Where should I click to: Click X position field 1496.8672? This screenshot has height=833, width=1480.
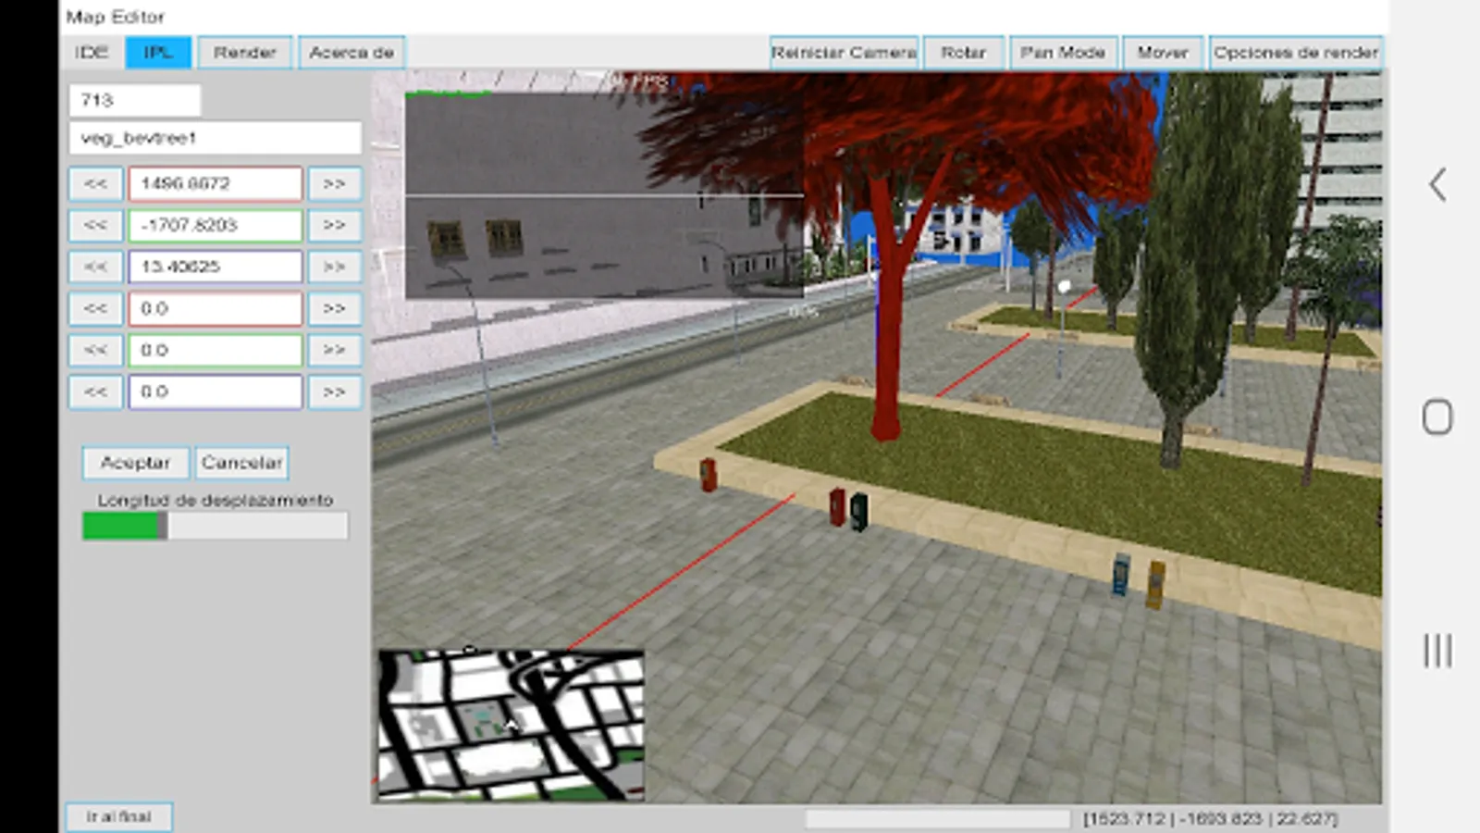point(216,183)
